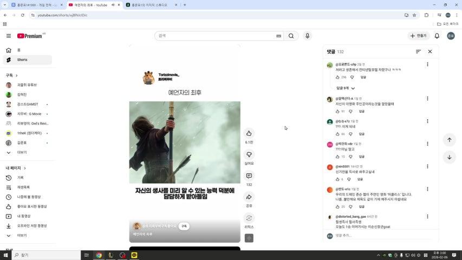462x260 pixels.
Task: Subscribe to the channel with the 구독 button
Action: pos(184,226)
